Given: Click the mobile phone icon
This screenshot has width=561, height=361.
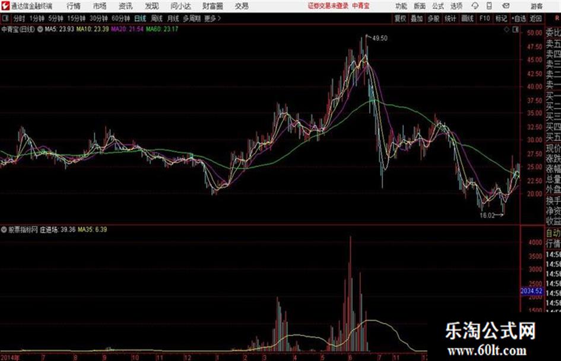Looking at the screenshot, I should coord(489,6).
